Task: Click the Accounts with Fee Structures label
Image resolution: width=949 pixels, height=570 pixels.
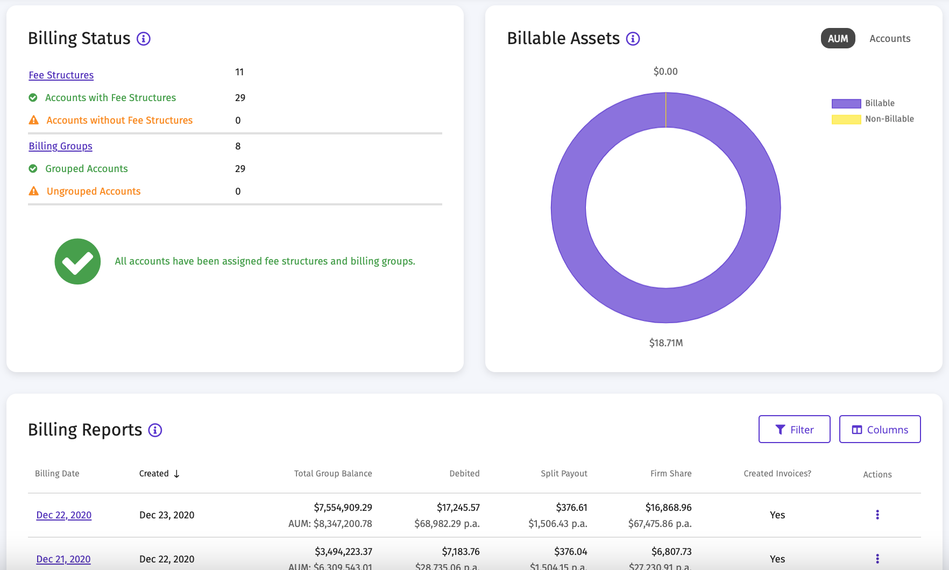Action: [110, 98]
